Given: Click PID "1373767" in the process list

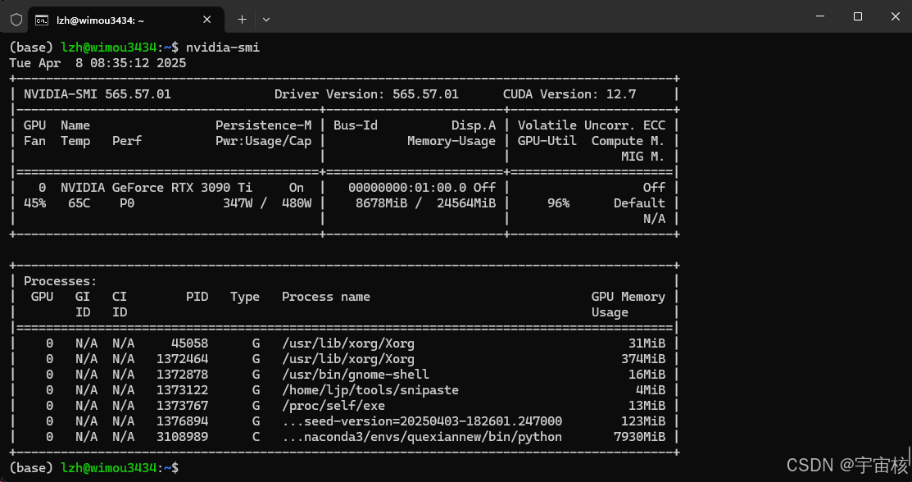Looking at the screenshot, I should click(x=183, y=406).
